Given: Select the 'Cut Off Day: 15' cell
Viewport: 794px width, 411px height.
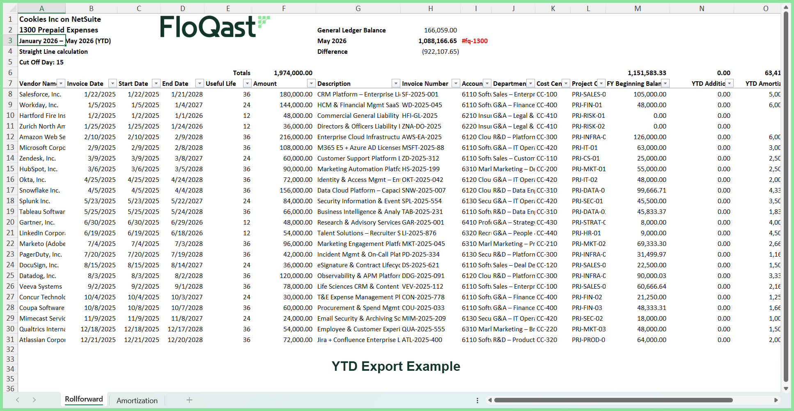Looking at the screenshot, I should pos(41,62).
